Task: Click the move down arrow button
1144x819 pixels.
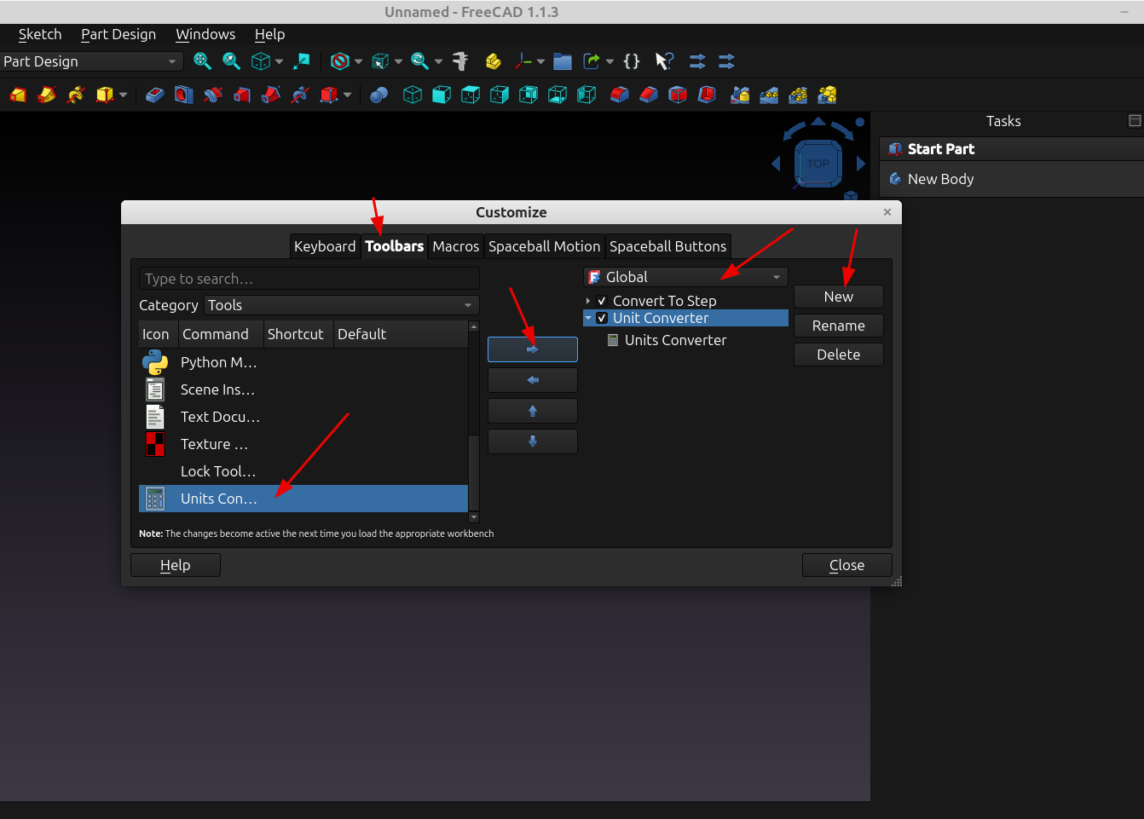Action: pos(533,441)
